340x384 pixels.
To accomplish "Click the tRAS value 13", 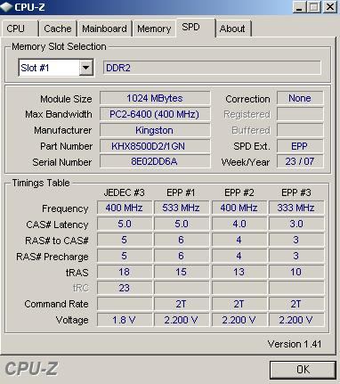I will point(239,272).
